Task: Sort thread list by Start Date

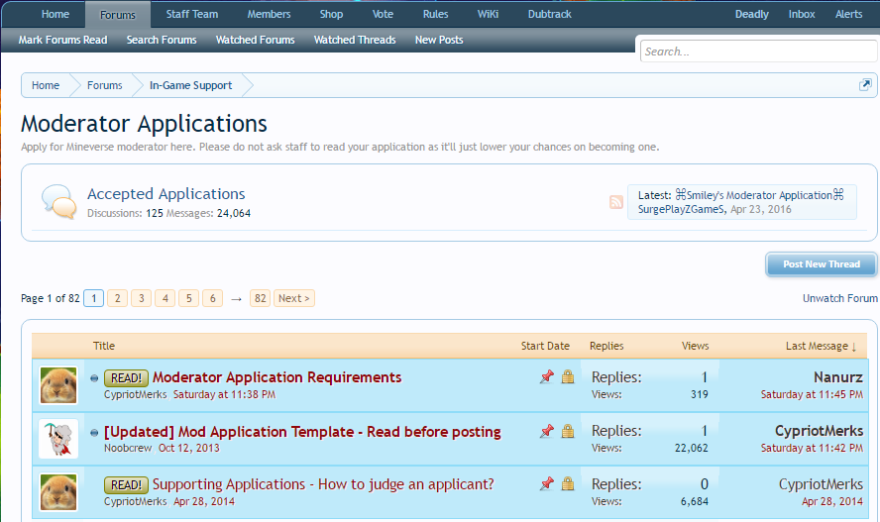Action: 545,346
